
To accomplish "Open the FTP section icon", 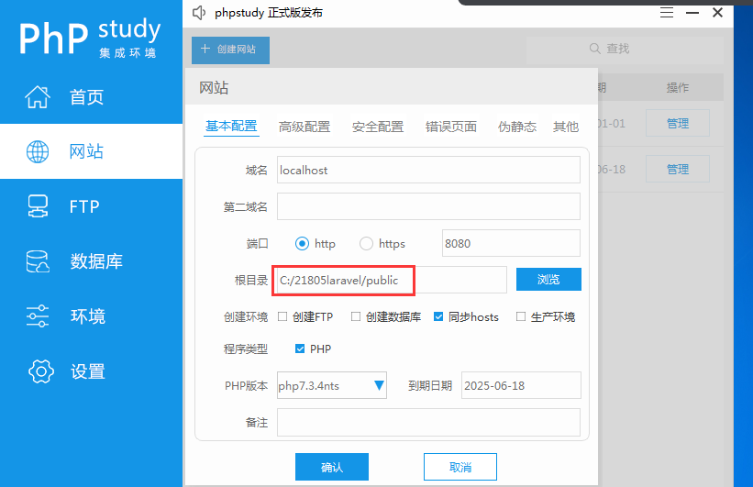I will point(38,206).
